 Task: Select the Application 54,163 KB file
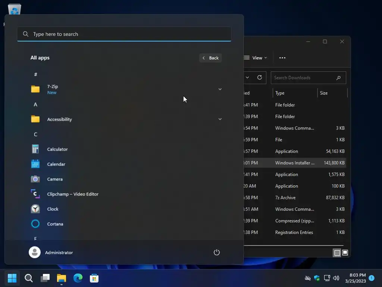[295, 151]
